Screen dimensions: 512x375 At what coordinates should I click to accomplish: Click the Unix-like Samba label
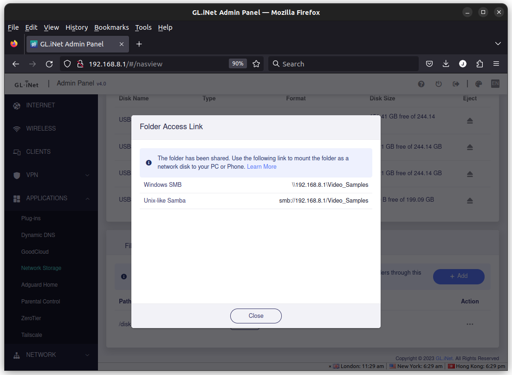tap(165, 201)
